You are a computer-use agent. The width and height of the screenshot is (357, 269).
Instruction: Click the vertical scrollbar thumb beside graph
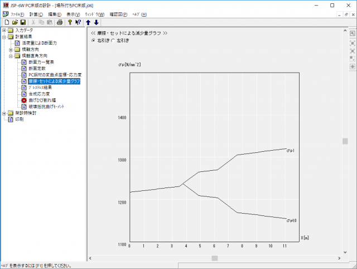pos(345,141)
